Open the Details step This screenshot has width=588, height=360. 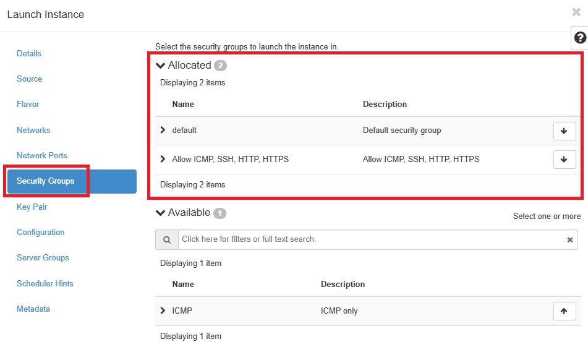pyautogui.click(x=29, y=53)
